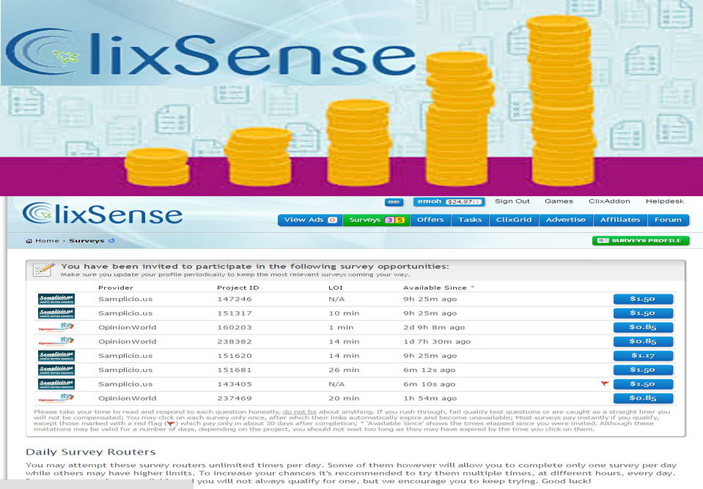The image size is (703, 489).
Task: Click the '26 min' LOI cell
Action: (344, 370)
